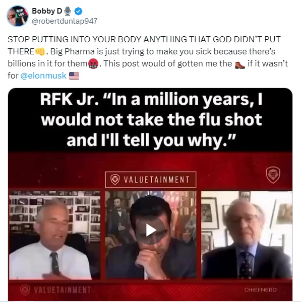Click the Valuetainment watermark at bottom left

(x=55, y=290)
